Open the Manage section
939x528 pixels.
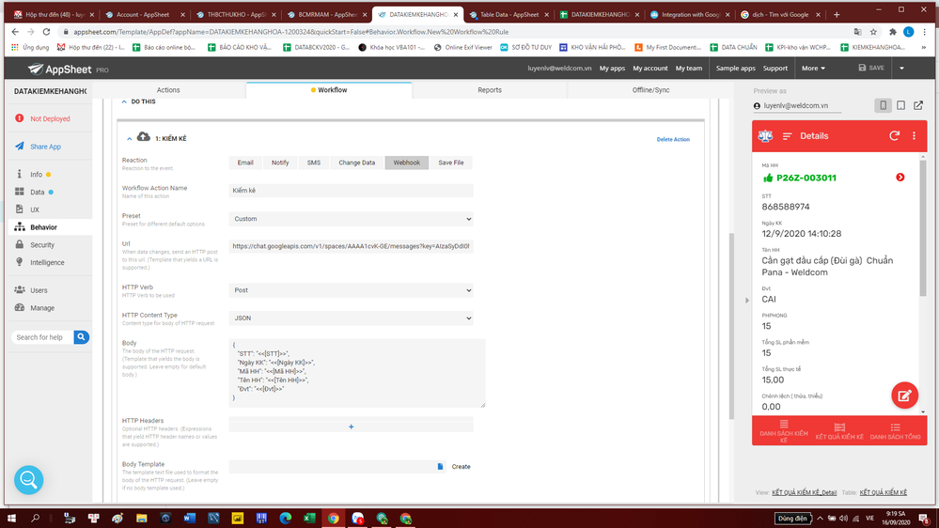point(42,308)
